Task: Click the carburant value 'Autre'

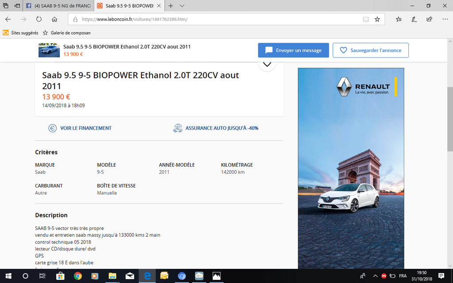Action: click(41, 193)
